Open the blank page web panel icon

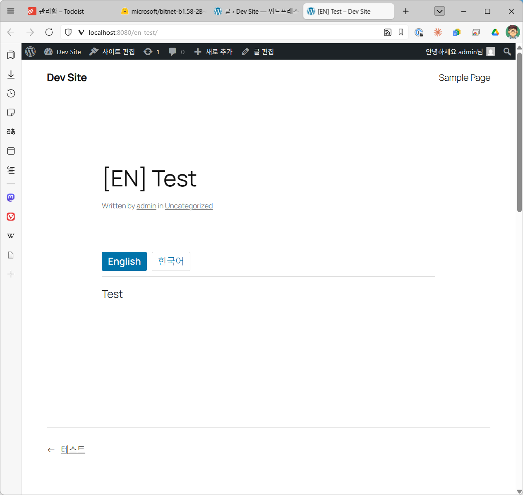tap(11, 255)
